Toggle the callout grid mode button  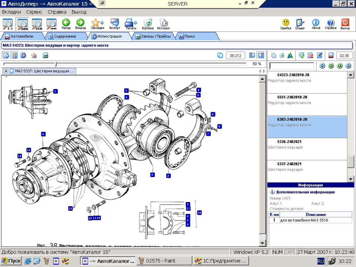coord(15,55)
